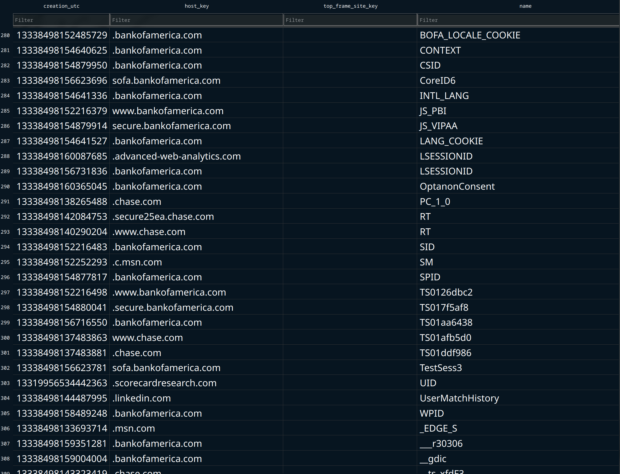Click the host_key column header
Screen dimensions: 620x474
196,6
